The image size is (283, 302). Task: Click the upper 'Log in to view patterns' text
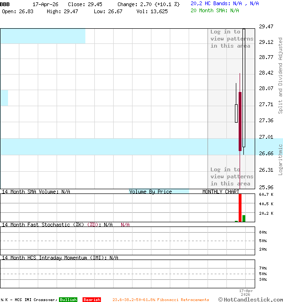[x=232, y=39]
